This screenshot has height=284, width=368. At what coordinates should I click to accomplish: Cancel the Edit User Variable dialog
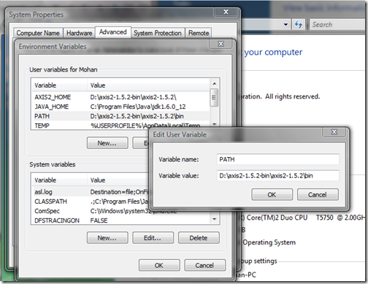point(318,195)
